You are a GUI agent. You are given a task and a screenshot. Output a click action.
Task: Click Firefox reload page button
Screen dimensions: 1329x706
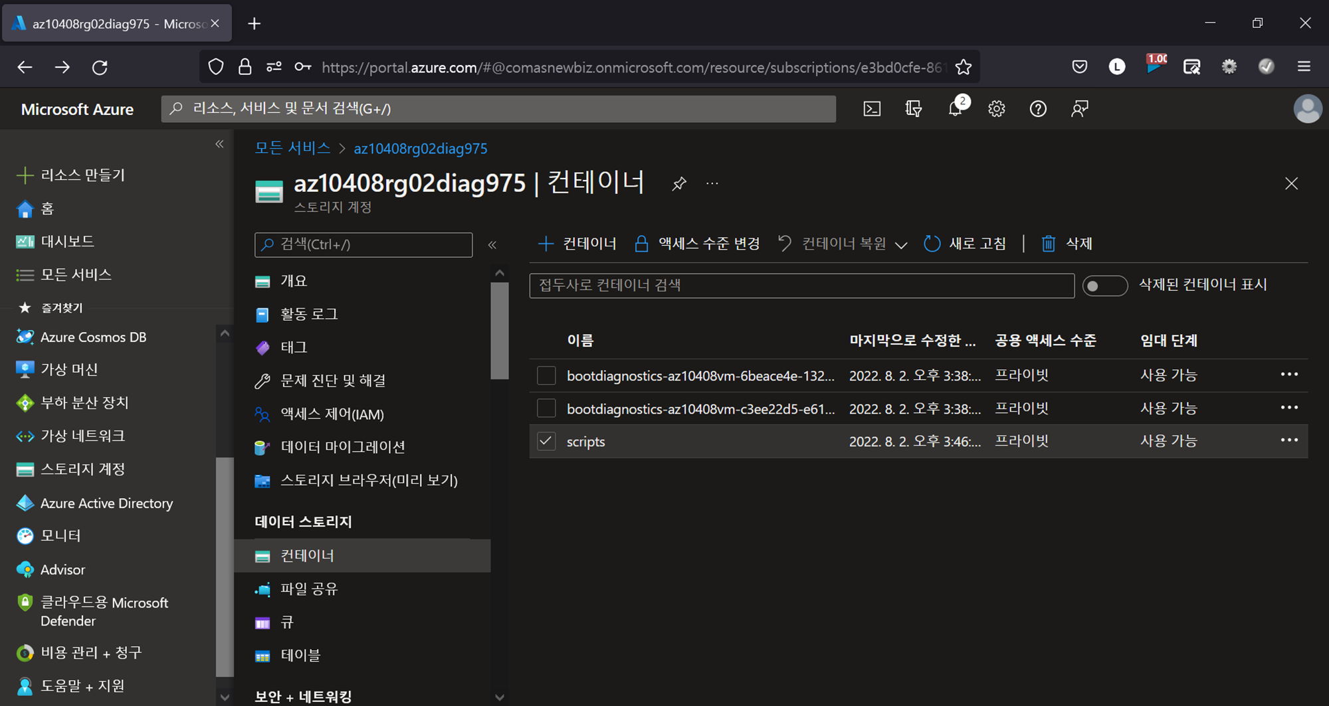[100, 67]
